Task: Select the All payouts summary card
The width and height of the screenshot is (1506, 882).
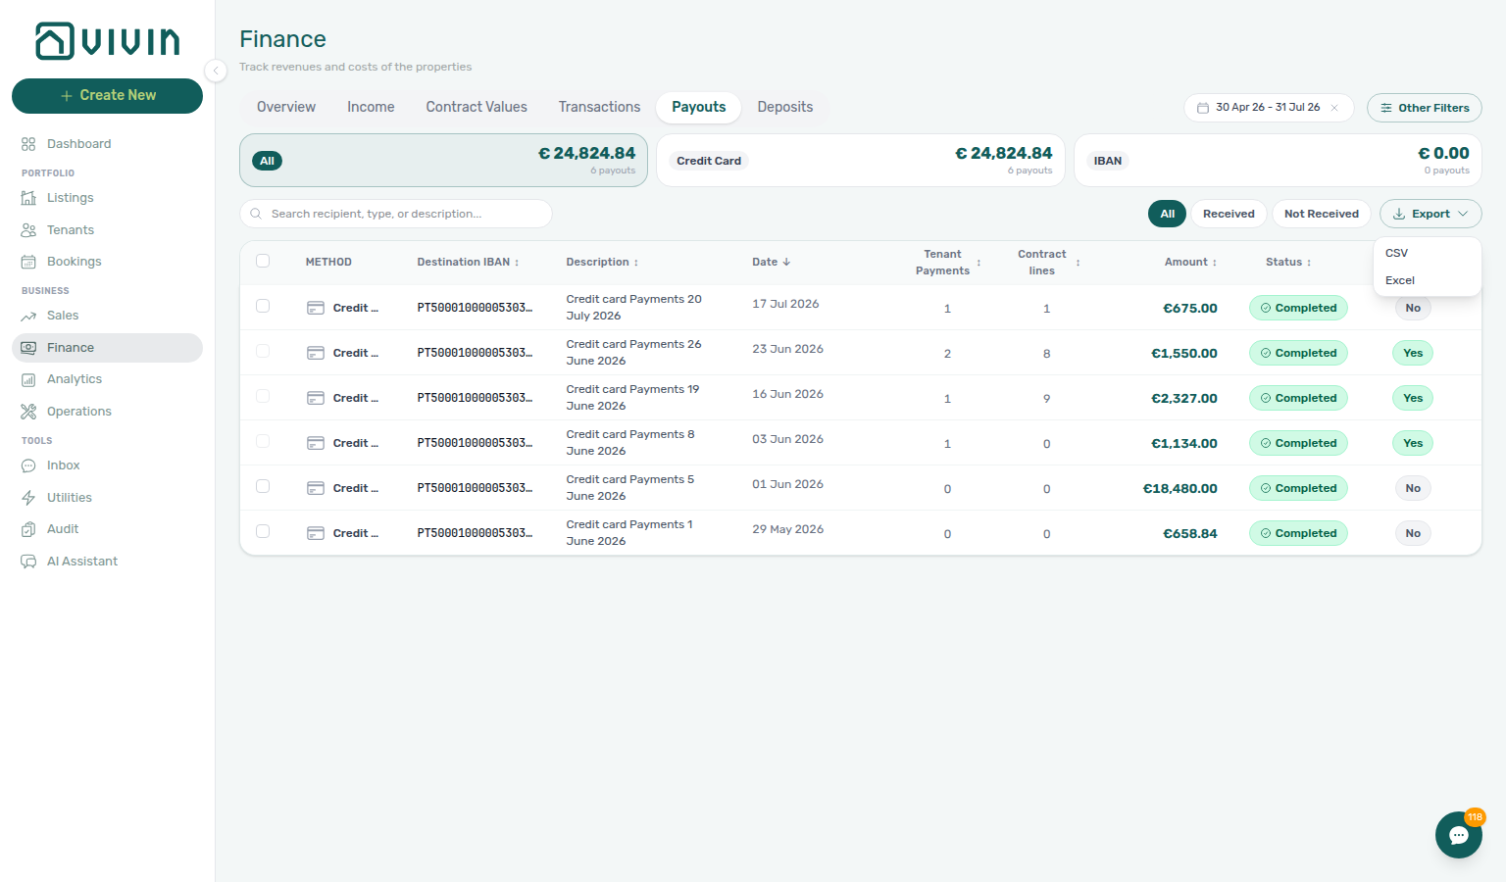Action: pos(443,161)
